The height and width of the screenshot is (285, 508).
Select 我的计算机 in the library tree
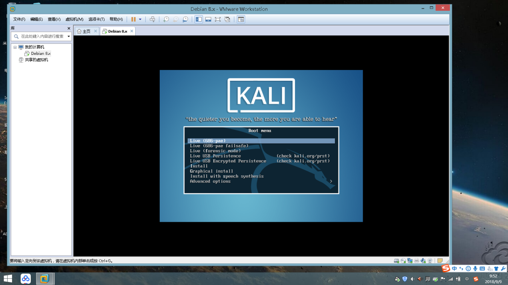click(34, 47)
